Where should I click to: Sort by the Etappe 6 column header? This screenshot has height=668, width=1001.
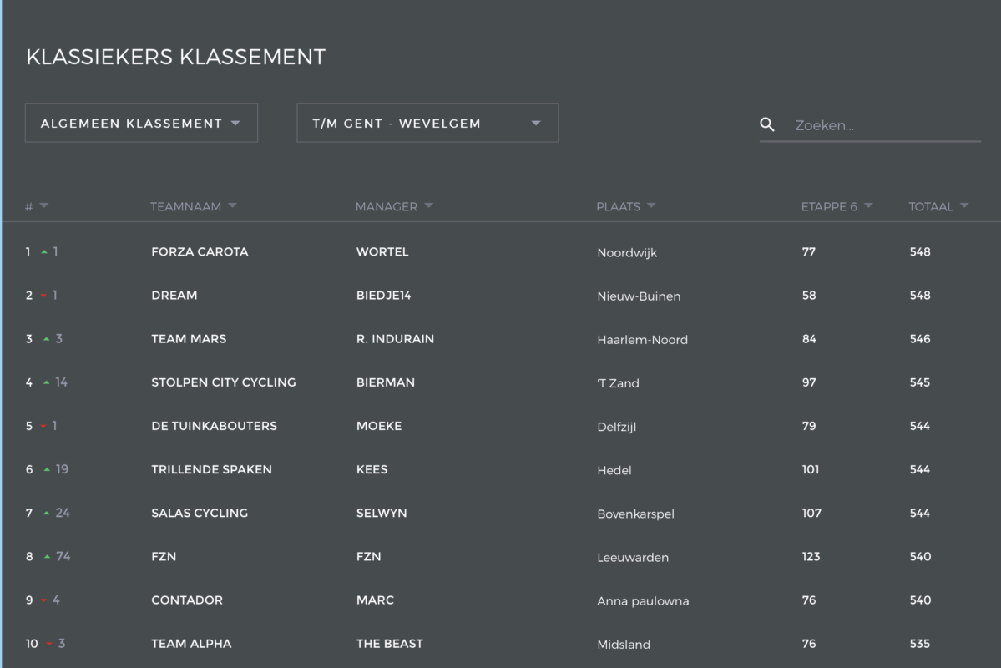[837, 206]
